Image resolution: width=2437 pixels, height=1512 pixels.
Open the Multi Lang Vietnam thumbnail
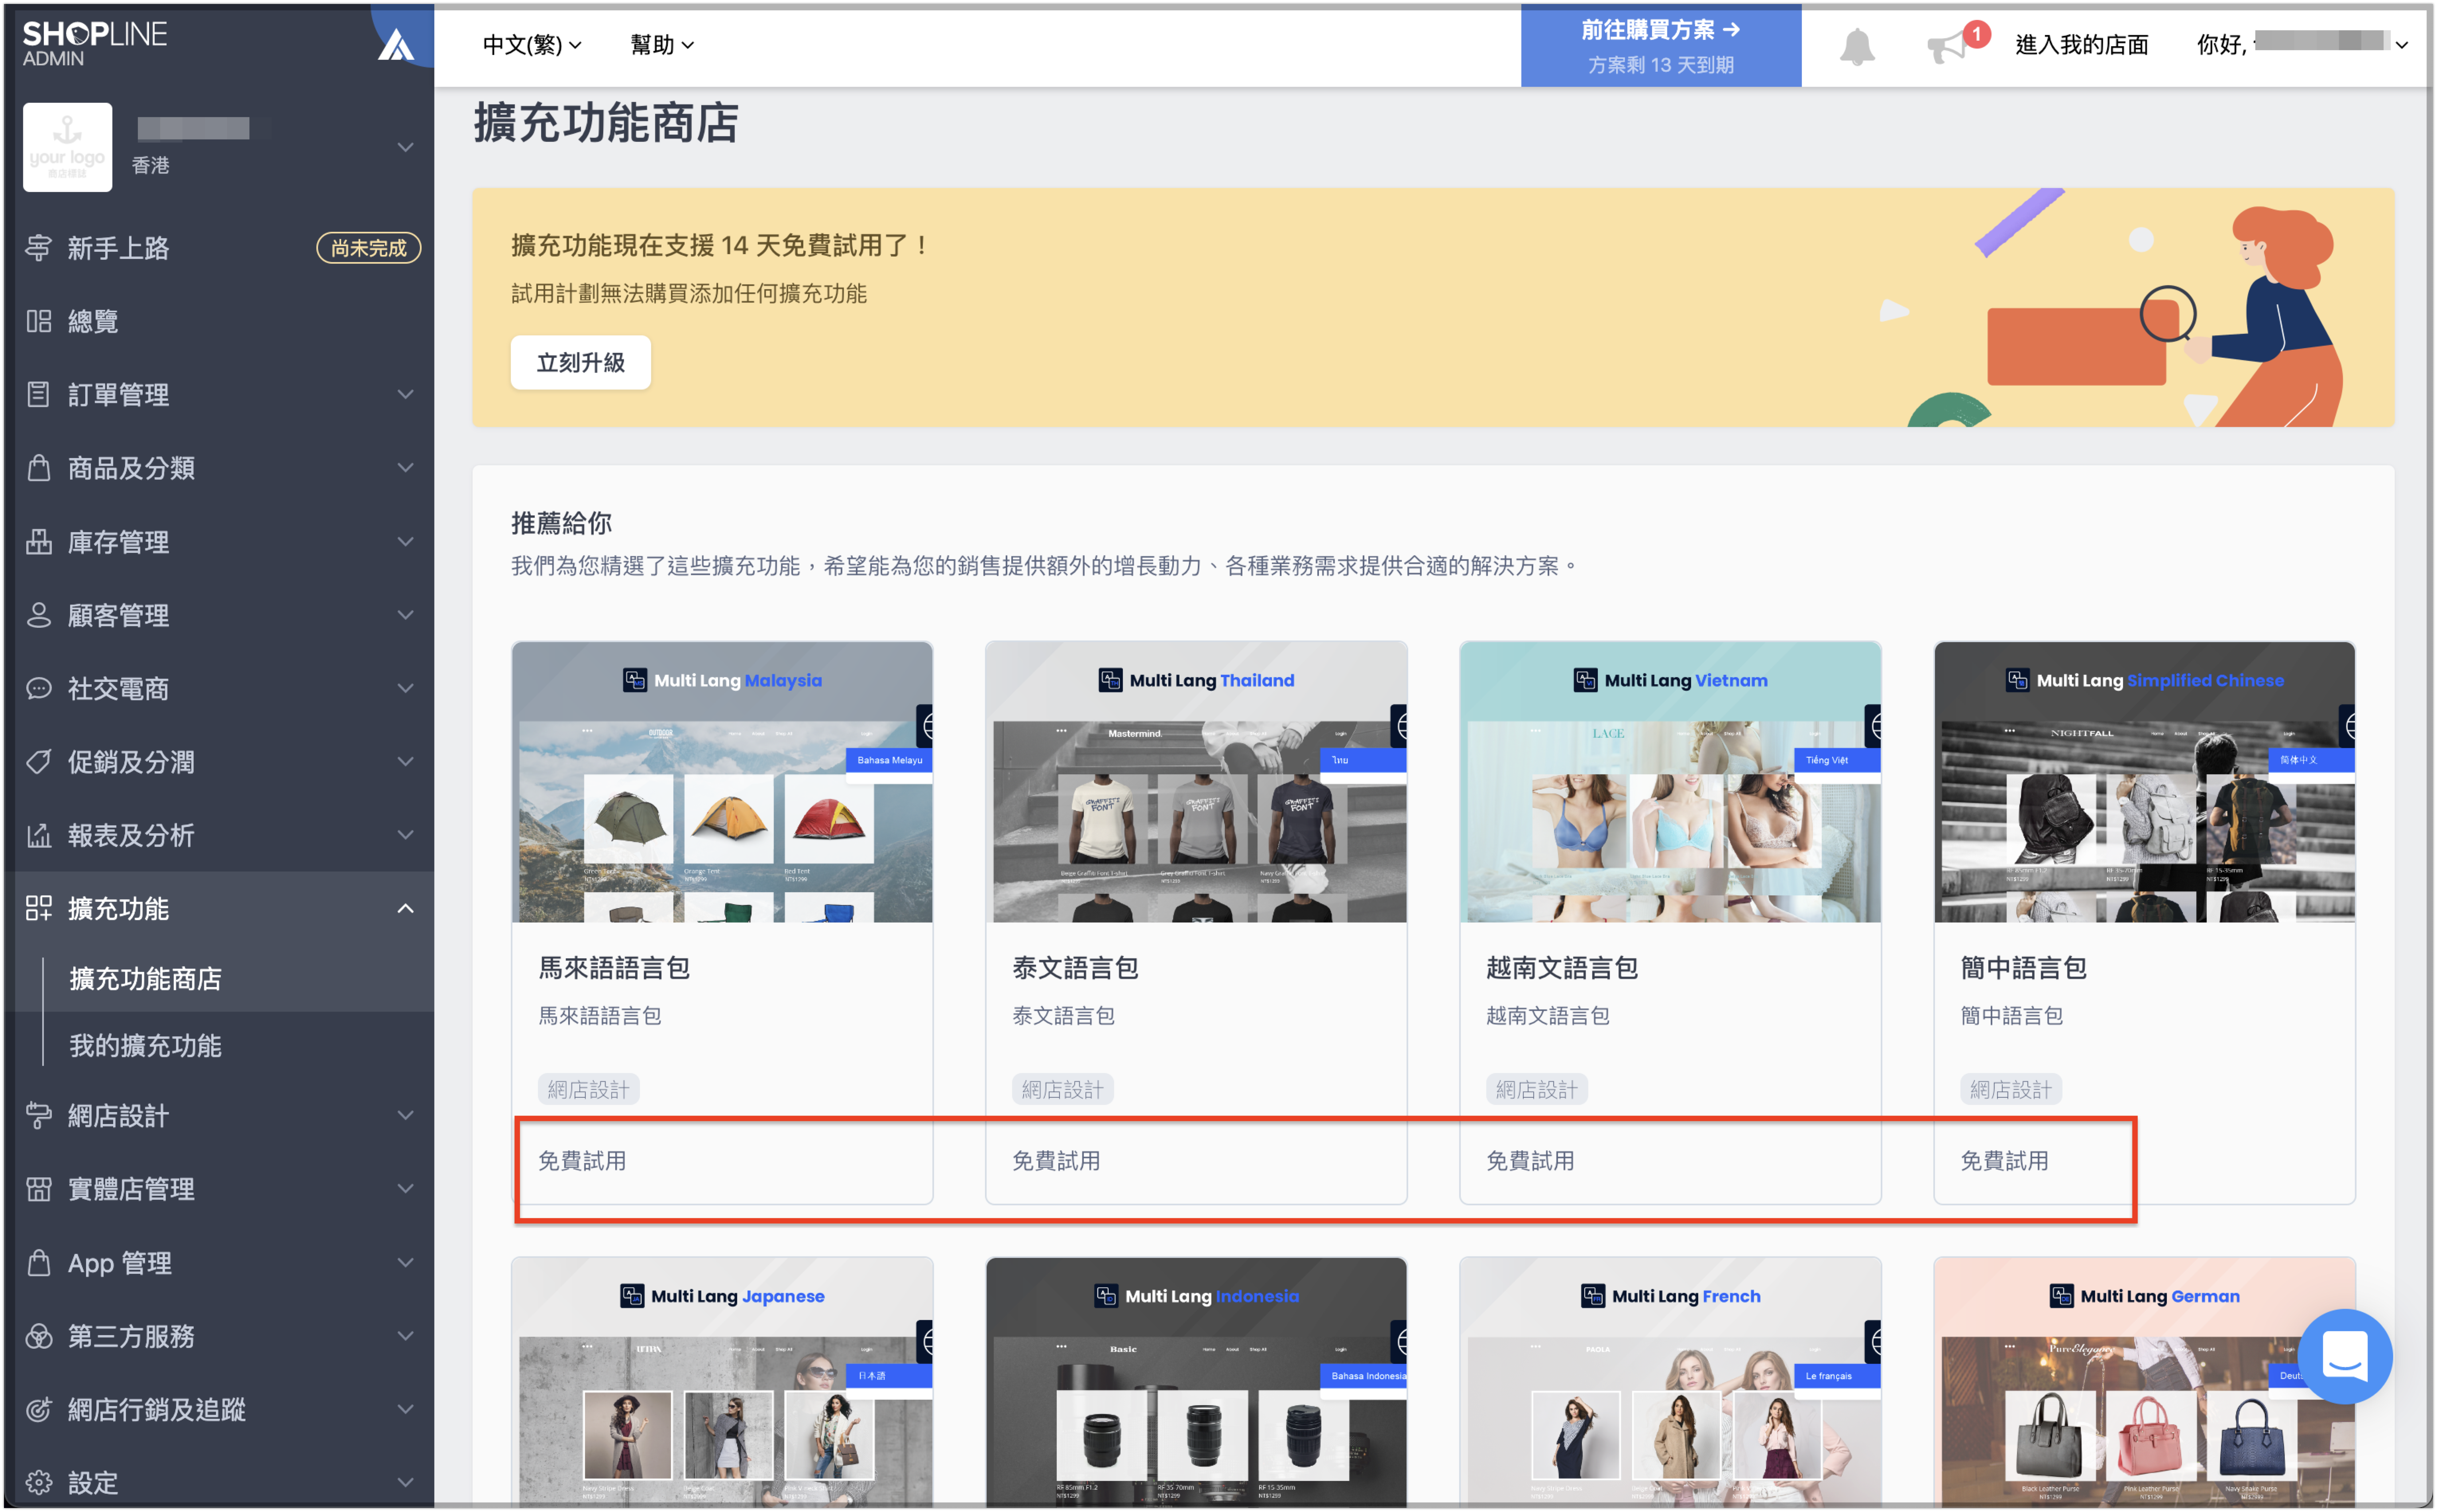(x=1671, y=782)
